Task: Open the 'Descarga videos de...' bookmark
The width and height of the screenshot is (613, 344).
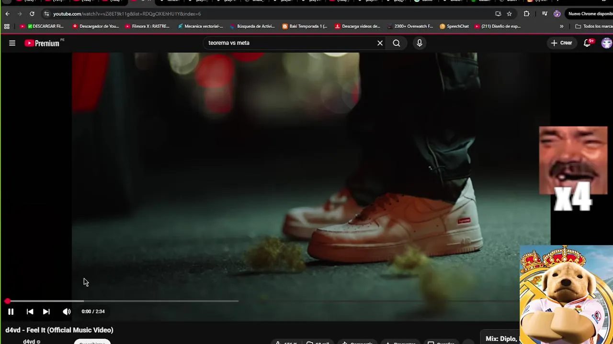Action: click(358, 26)
